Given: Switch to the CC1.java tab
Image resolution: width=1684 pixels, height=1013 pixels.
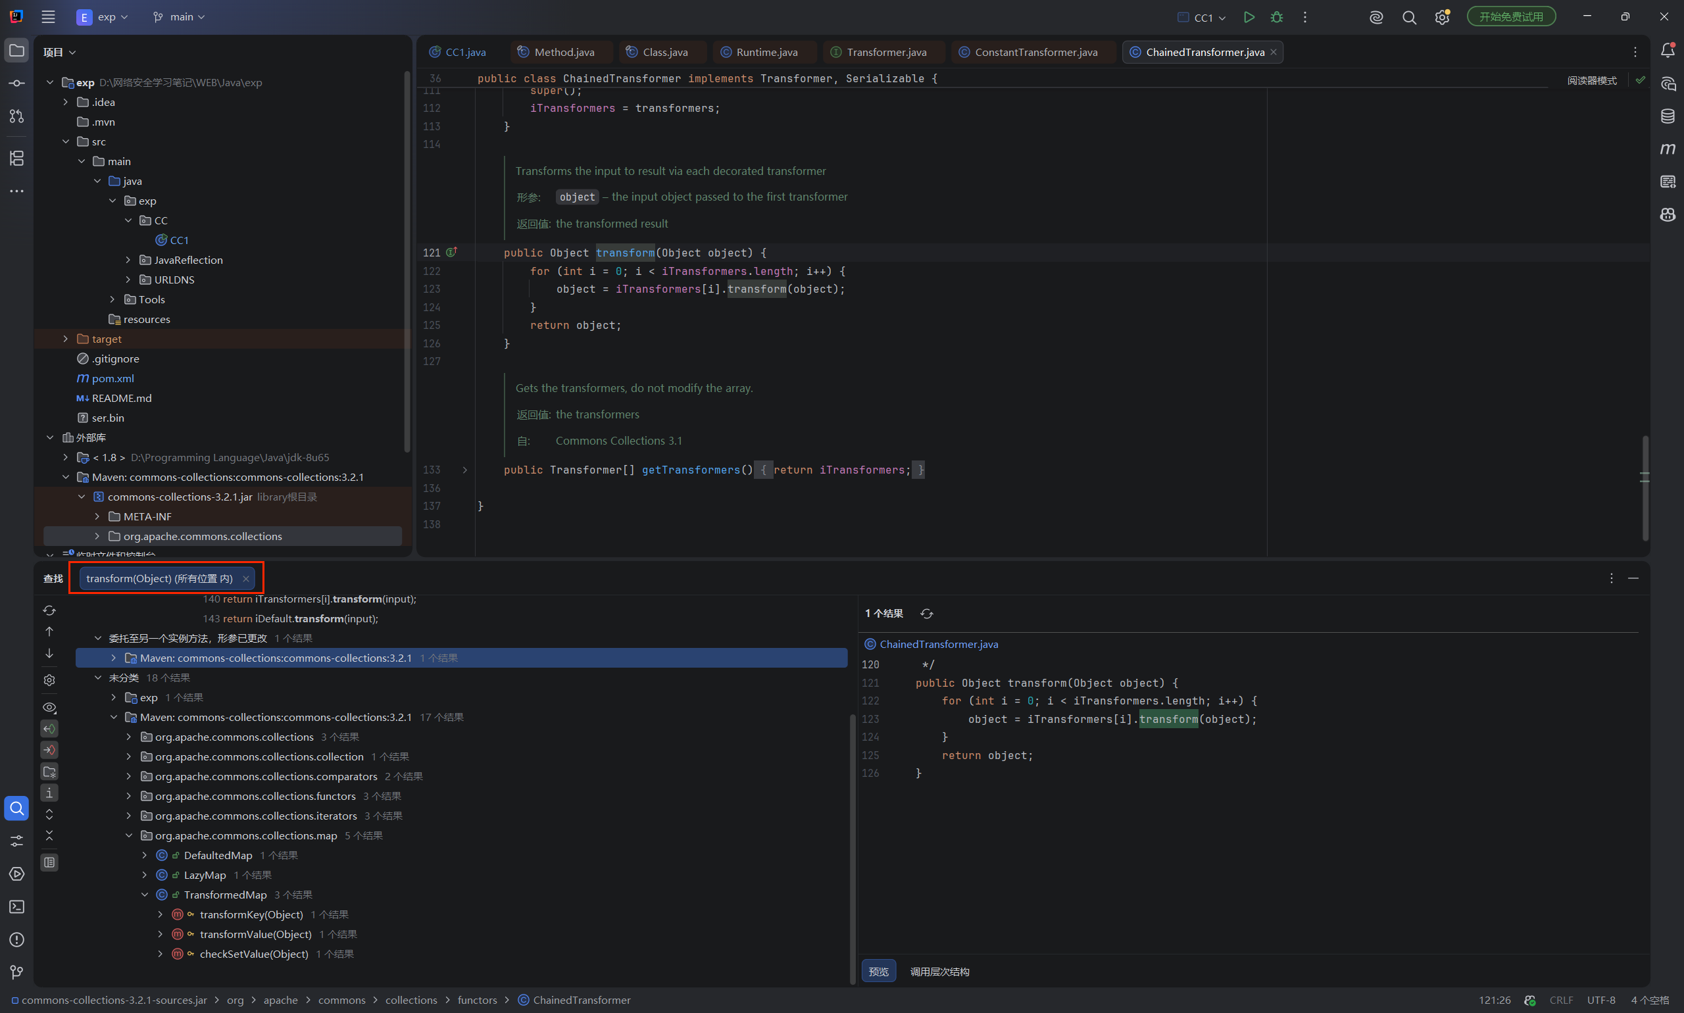Looking at the screenshot, I should point(457,52).
